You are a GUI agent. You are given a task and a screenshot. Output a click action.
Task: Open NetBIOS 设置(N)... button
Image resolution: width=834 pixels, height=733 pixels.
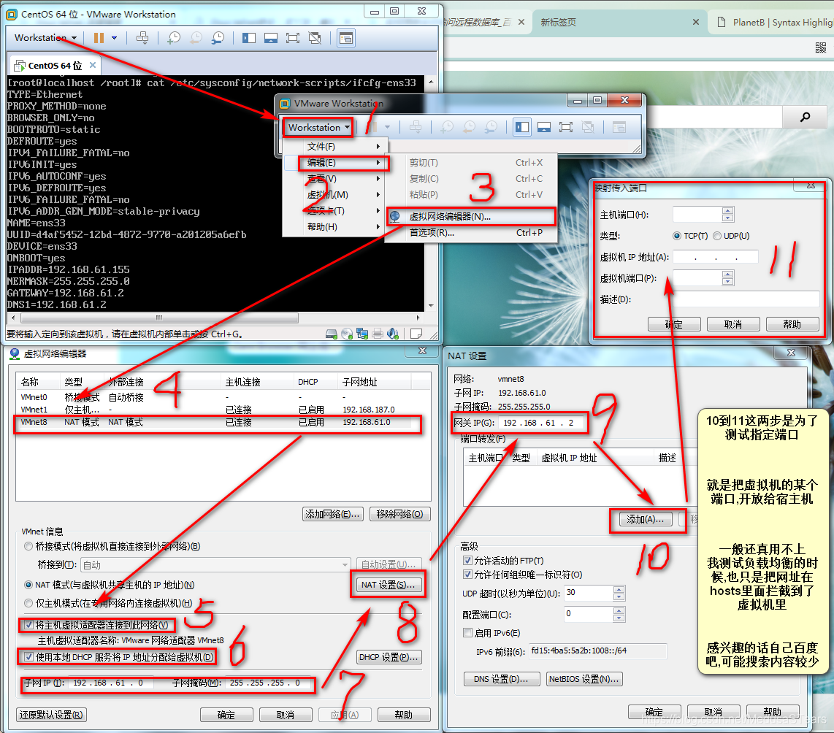(x=584, y=679)
